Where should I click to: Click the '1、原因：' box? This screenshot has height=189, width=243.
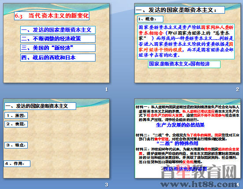16,116
